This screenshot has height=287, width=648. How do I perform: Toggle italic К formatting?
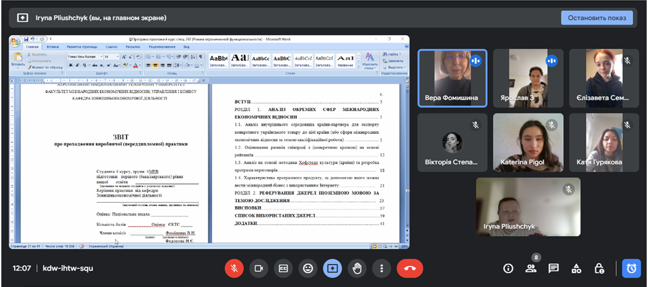coord(78,66)
